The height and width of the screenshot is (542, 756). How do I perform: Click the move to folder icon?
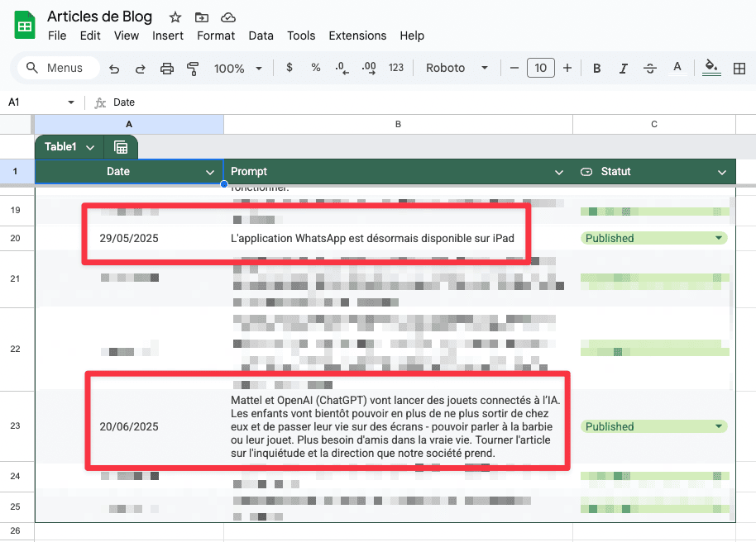pyautogui.click(x=202, y=18)
